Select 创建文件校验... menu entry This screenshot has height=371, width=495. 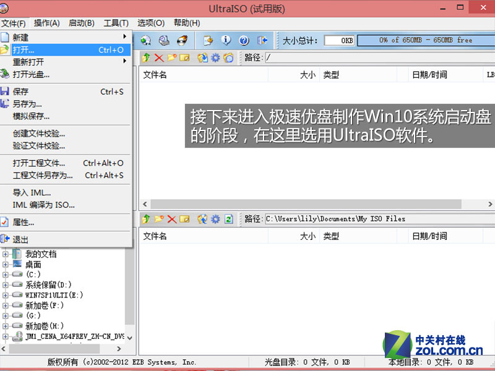pos(66,134)
